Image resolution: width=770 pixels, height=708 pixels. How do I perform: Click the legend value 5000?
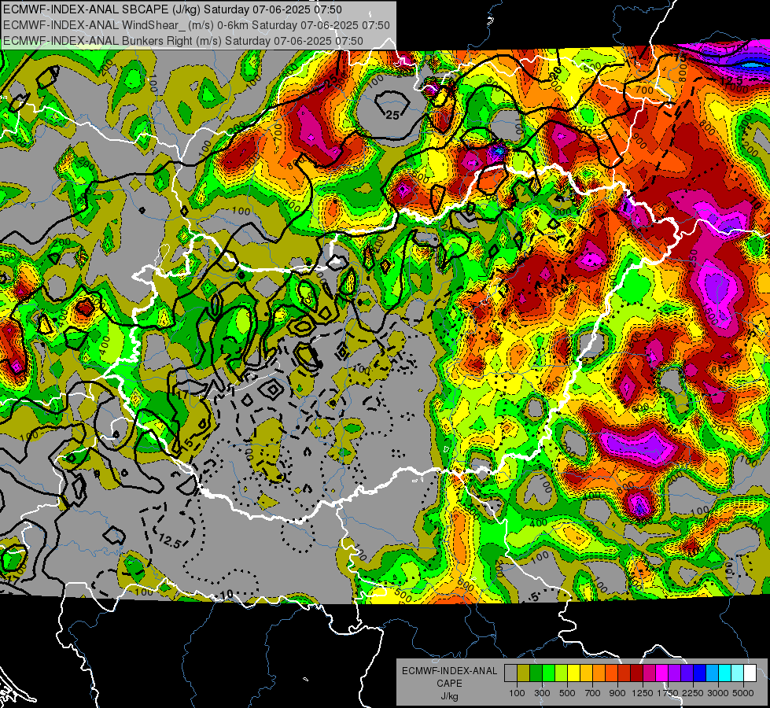743,693
